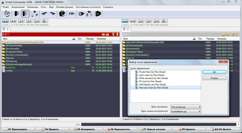The height and width of the screenshot is (133, 242).
Task: Click the F6 Переместить button
Action: point(120,129)
